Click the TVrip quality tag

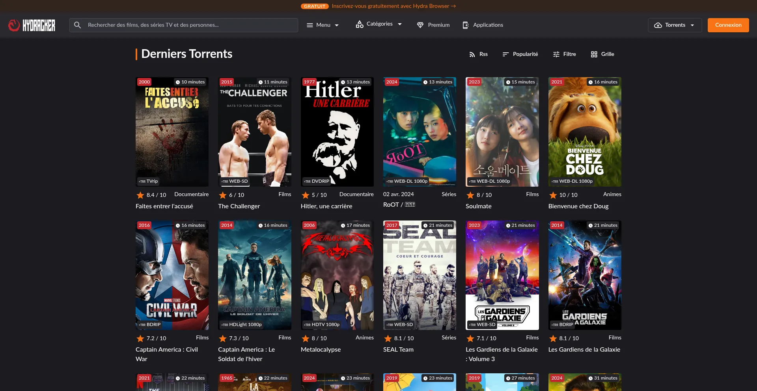pyautogui.click(x=148, y=182)
